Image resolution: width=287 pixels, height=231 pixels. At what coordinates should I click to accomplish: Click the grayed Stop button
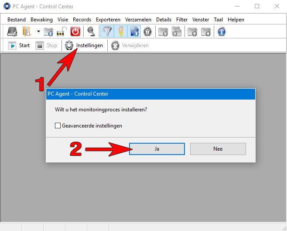[x=46, y=45]
